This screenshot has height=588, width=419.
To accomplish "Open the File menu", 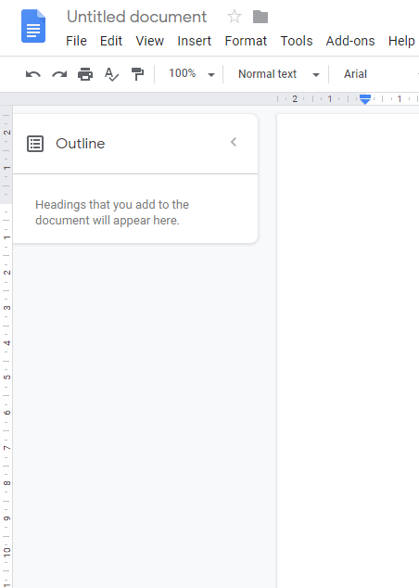I will pos(76,41).
